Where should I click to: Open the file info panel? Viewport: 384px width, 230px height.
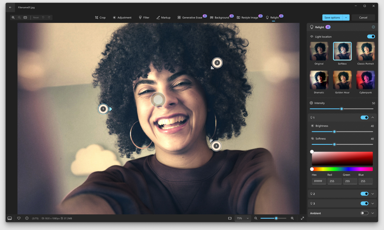tap(27, 218)
